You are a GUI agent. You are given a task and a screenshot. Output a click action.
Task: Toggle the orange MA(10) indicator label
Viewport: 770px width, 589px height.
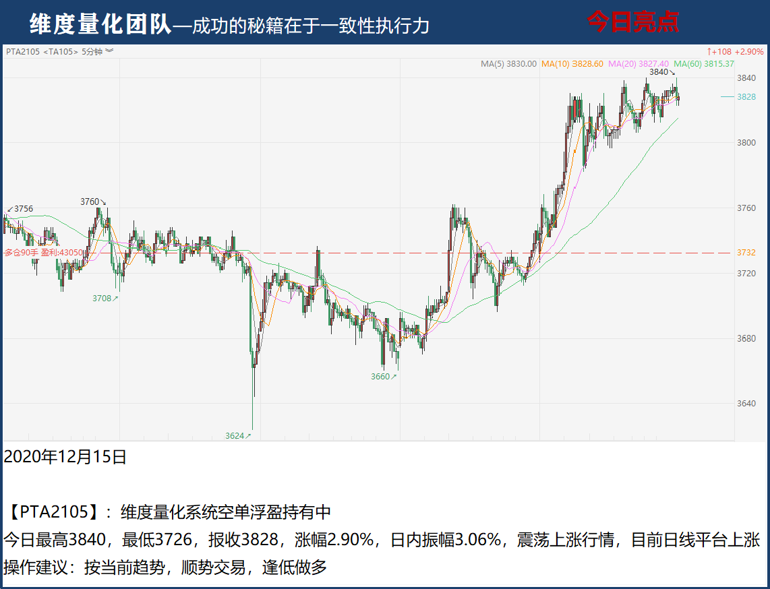pyautogui.click(x=572, y=64)
